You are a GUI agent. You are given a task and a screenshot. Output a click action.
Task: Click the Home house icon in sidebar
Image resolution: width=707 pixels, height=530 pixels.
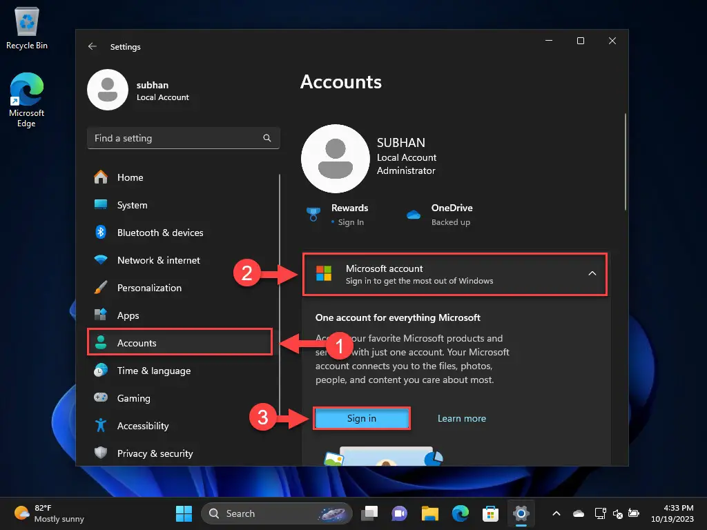(101, 177)
